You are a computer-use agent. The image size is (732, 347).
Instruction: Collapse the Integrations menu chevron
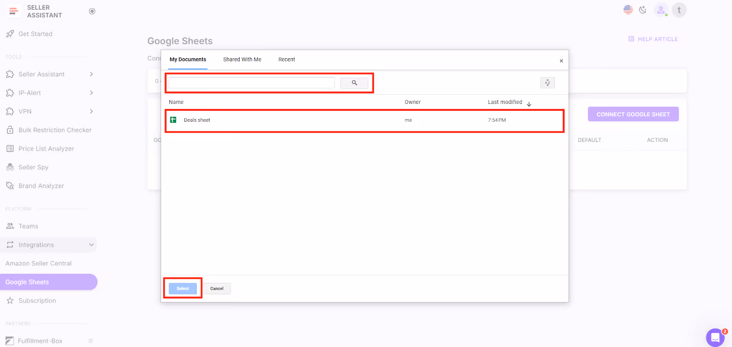[91, 245]
